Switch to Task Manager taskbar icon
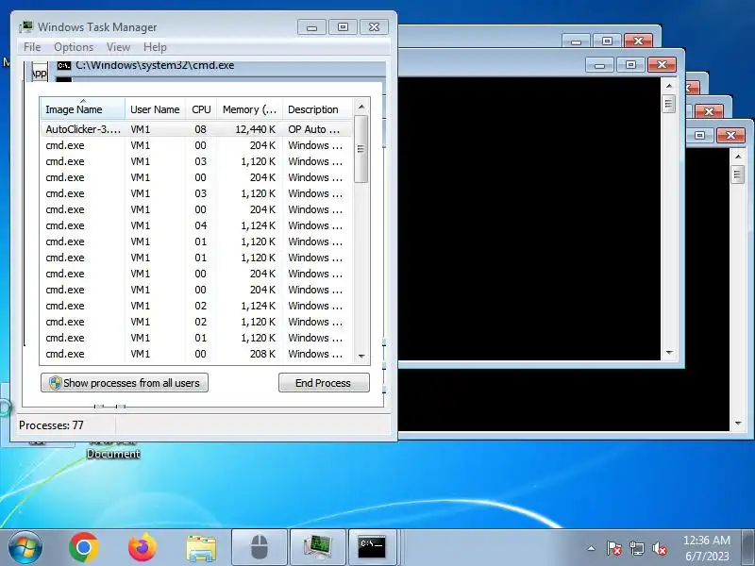Image resolution: width=755 pixels, height=566 pixels. [x=318, y=547]
